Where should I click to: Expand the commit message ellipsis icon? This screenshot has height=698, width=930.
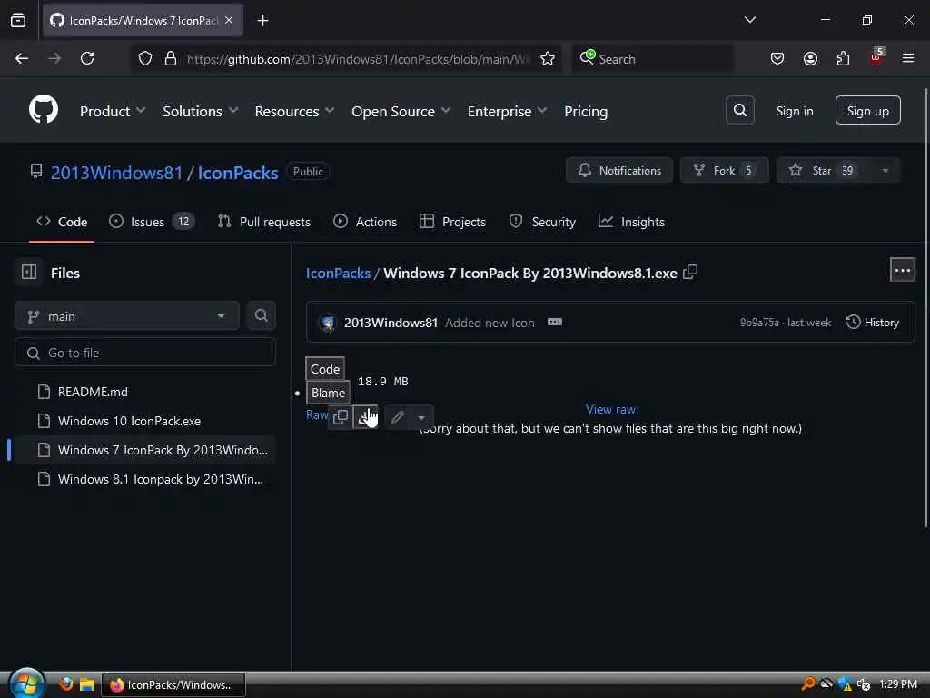tap(555, 322)
